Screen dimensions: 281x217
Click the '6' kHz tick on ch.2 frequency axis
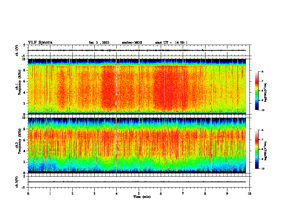pyautogui.click(x=24, y=140)
